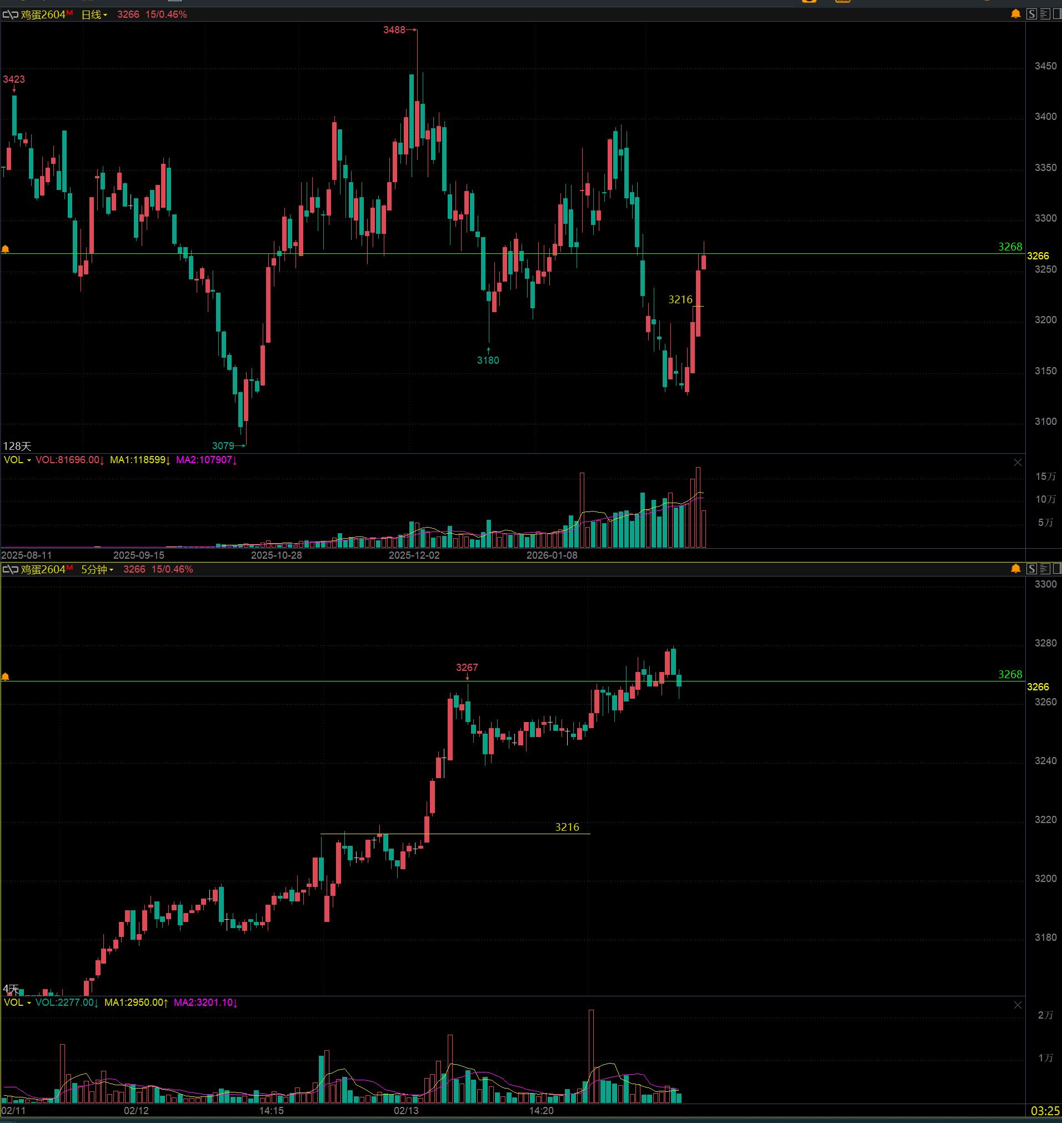1062x1123 pixels.
Task: Click the S icon in the 5分钟 chart header
Action: (x=1032, y=569)
